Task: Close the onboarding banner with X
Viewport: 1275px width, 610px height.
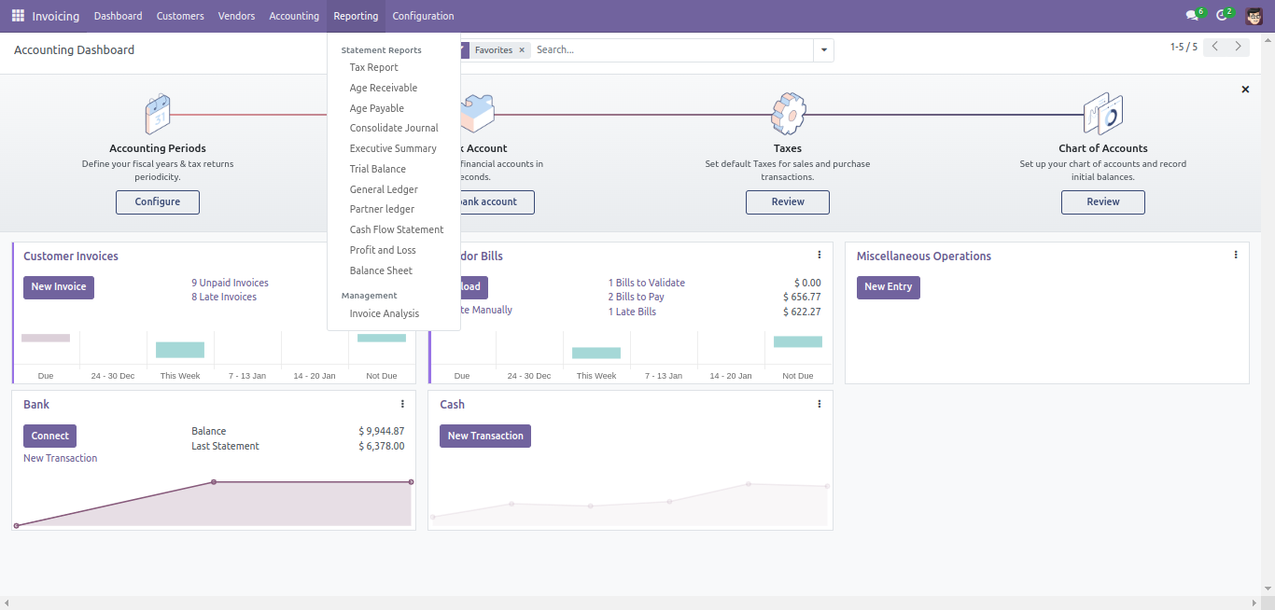Action: (1245, 90)
